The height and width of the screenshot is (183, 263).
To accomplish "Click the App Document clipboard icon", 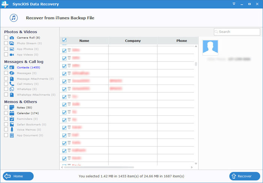I will (x=12, y=135).
